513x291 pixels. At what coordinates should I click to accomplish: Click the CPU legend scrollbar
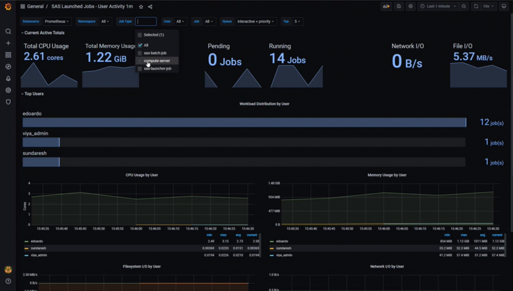260,245
